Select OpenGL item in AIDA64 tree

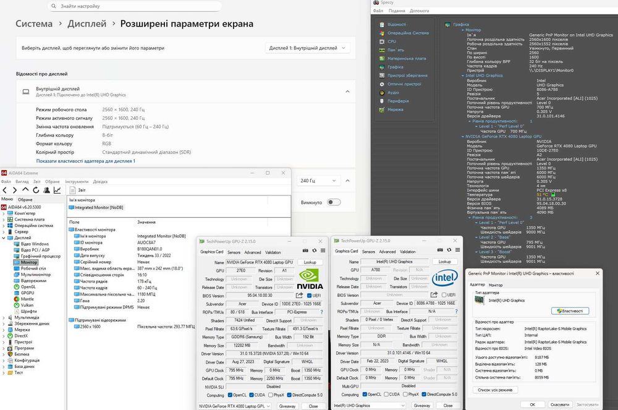coord(28,286)
